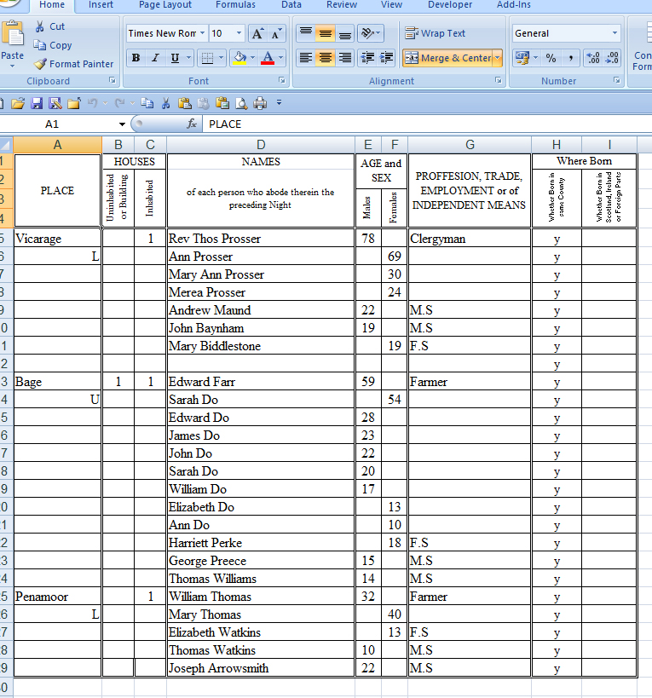Select the cell containing Rev Thos Prosser
Viewport: 652px width, 698px height.
pos(260,239)
